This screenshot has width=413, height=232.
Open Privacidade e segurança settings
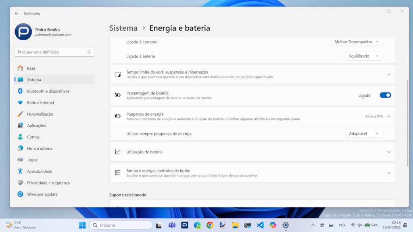coord(48,183)
